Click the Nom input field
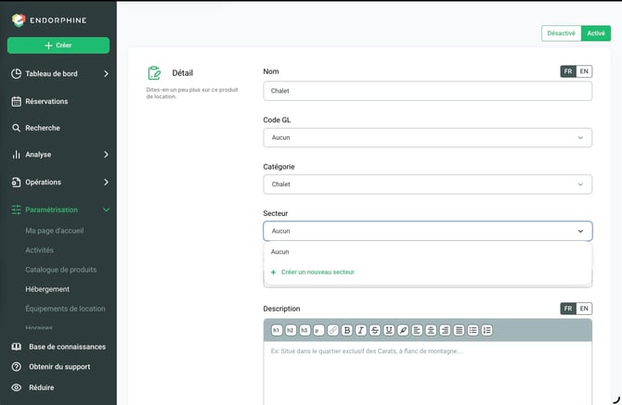 428,91
